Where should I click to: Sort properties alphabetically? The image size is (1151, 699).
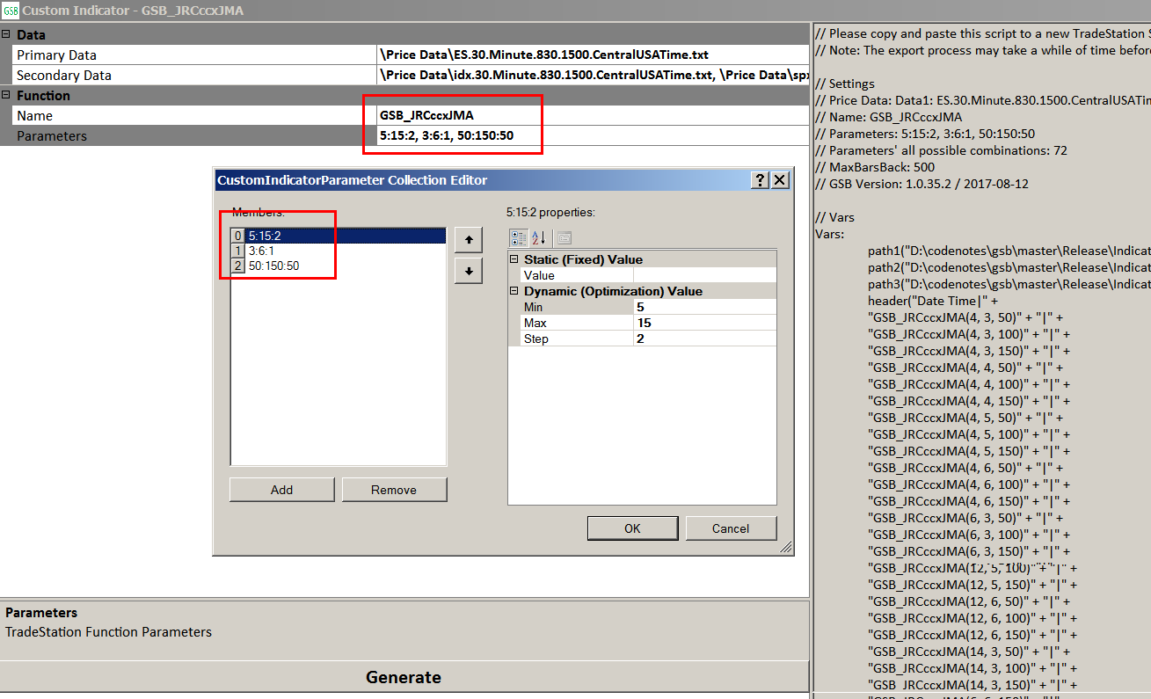click(539, 237)
